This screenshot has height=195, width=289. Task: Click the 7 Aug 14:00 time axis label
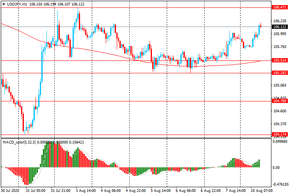(236, 190)
